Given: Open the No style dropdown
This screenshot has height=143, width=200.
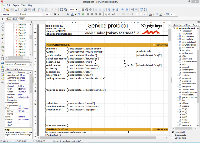Looking at the screenshot, I should pos(17,14).
